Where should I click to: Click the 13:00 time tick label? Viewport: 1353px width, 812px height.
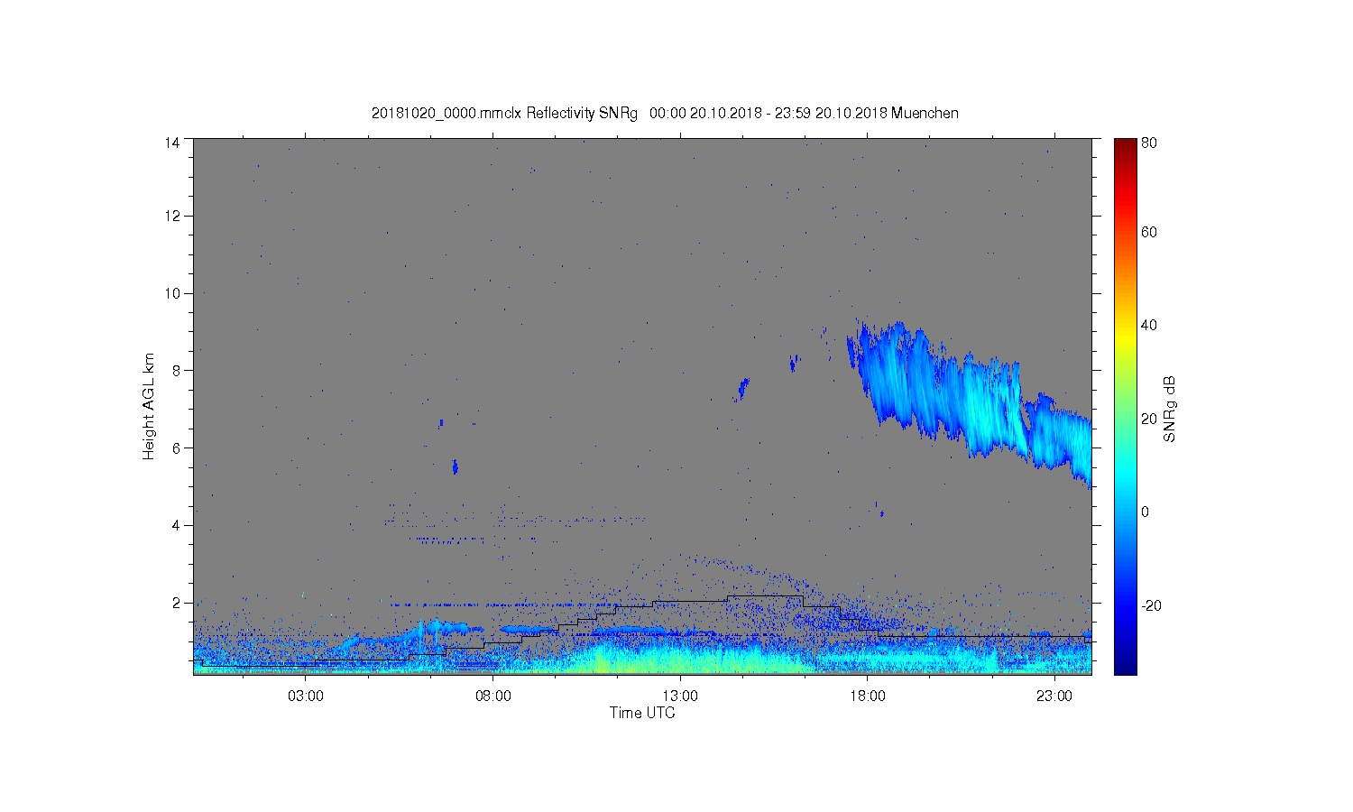pyautogui.click(x=680, y=697)
